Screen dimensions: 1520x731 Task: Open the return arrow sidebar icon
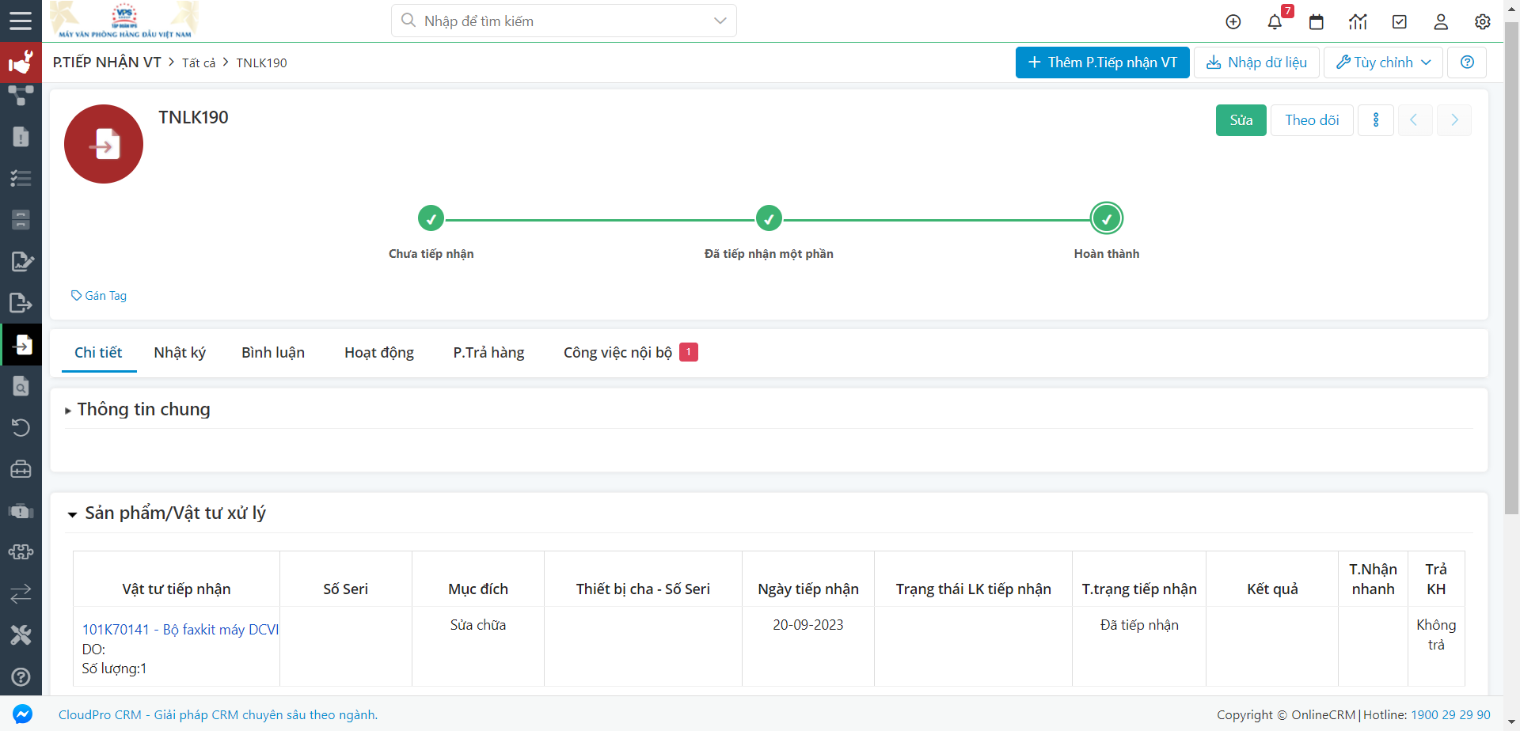click(x=21, y=428)
